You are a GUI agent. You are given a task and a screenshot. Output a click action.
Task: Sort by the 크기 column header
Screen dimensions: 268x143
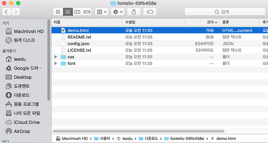tap(201, 22)
